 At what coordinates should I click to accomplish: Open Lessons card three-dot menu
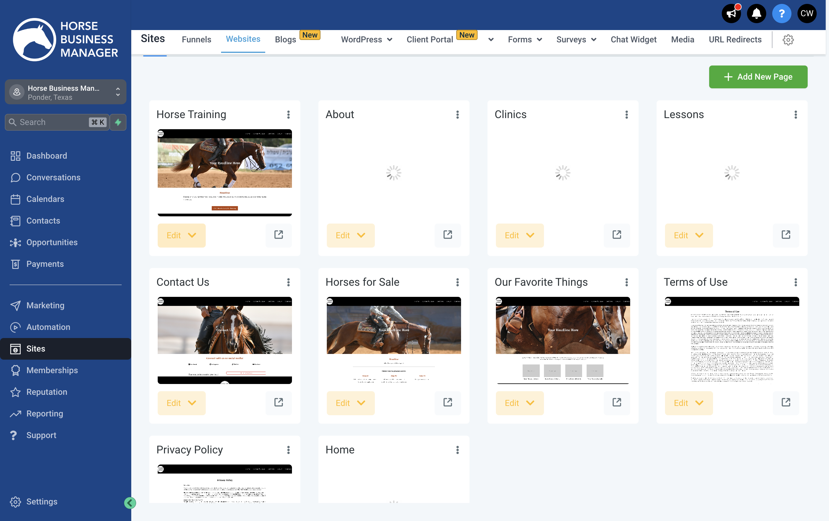click(796, 115)
